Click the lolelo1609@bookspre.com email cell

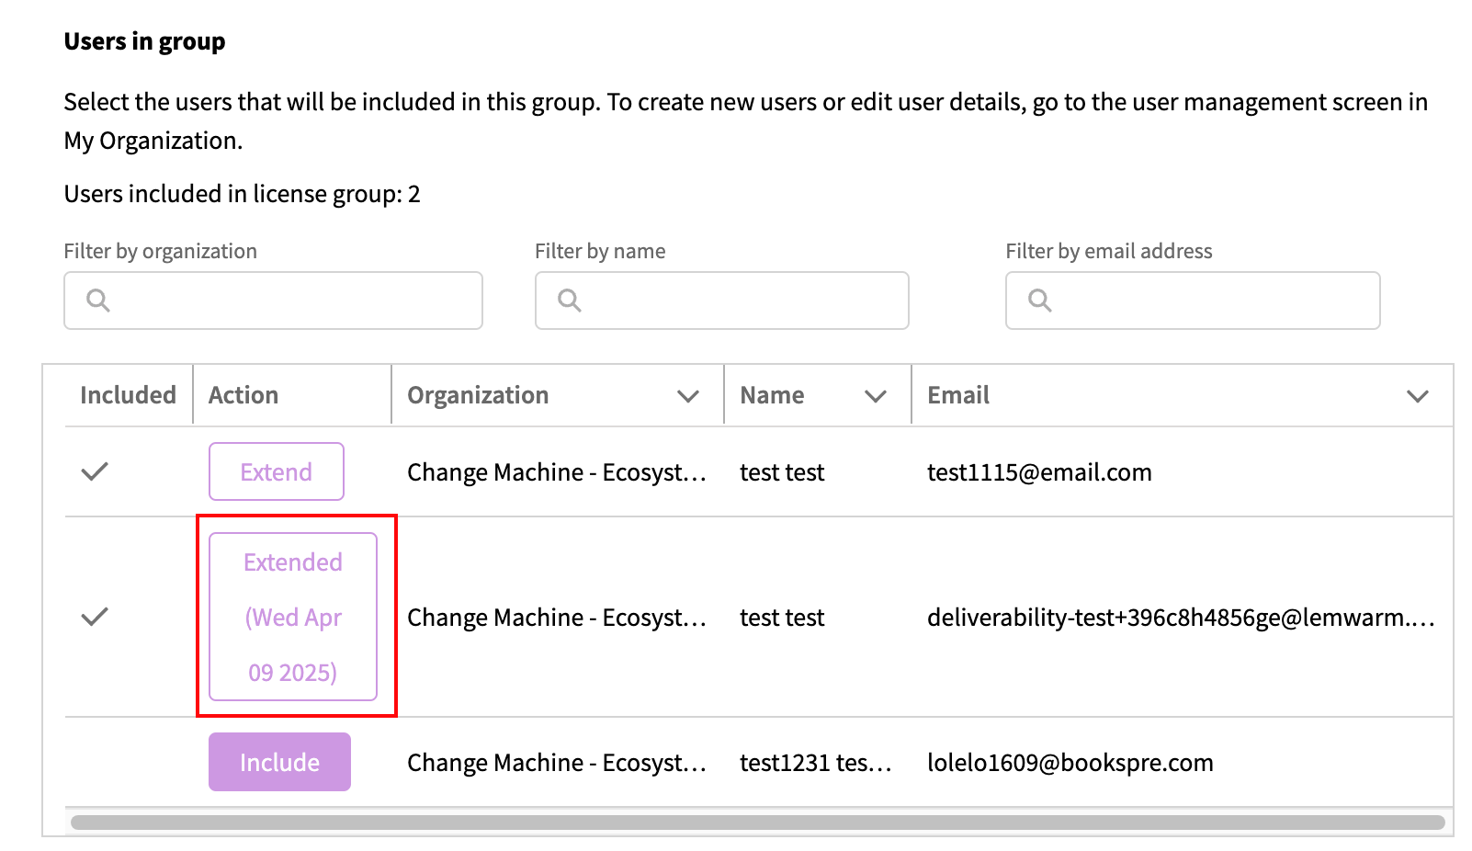click(1070, 763)
